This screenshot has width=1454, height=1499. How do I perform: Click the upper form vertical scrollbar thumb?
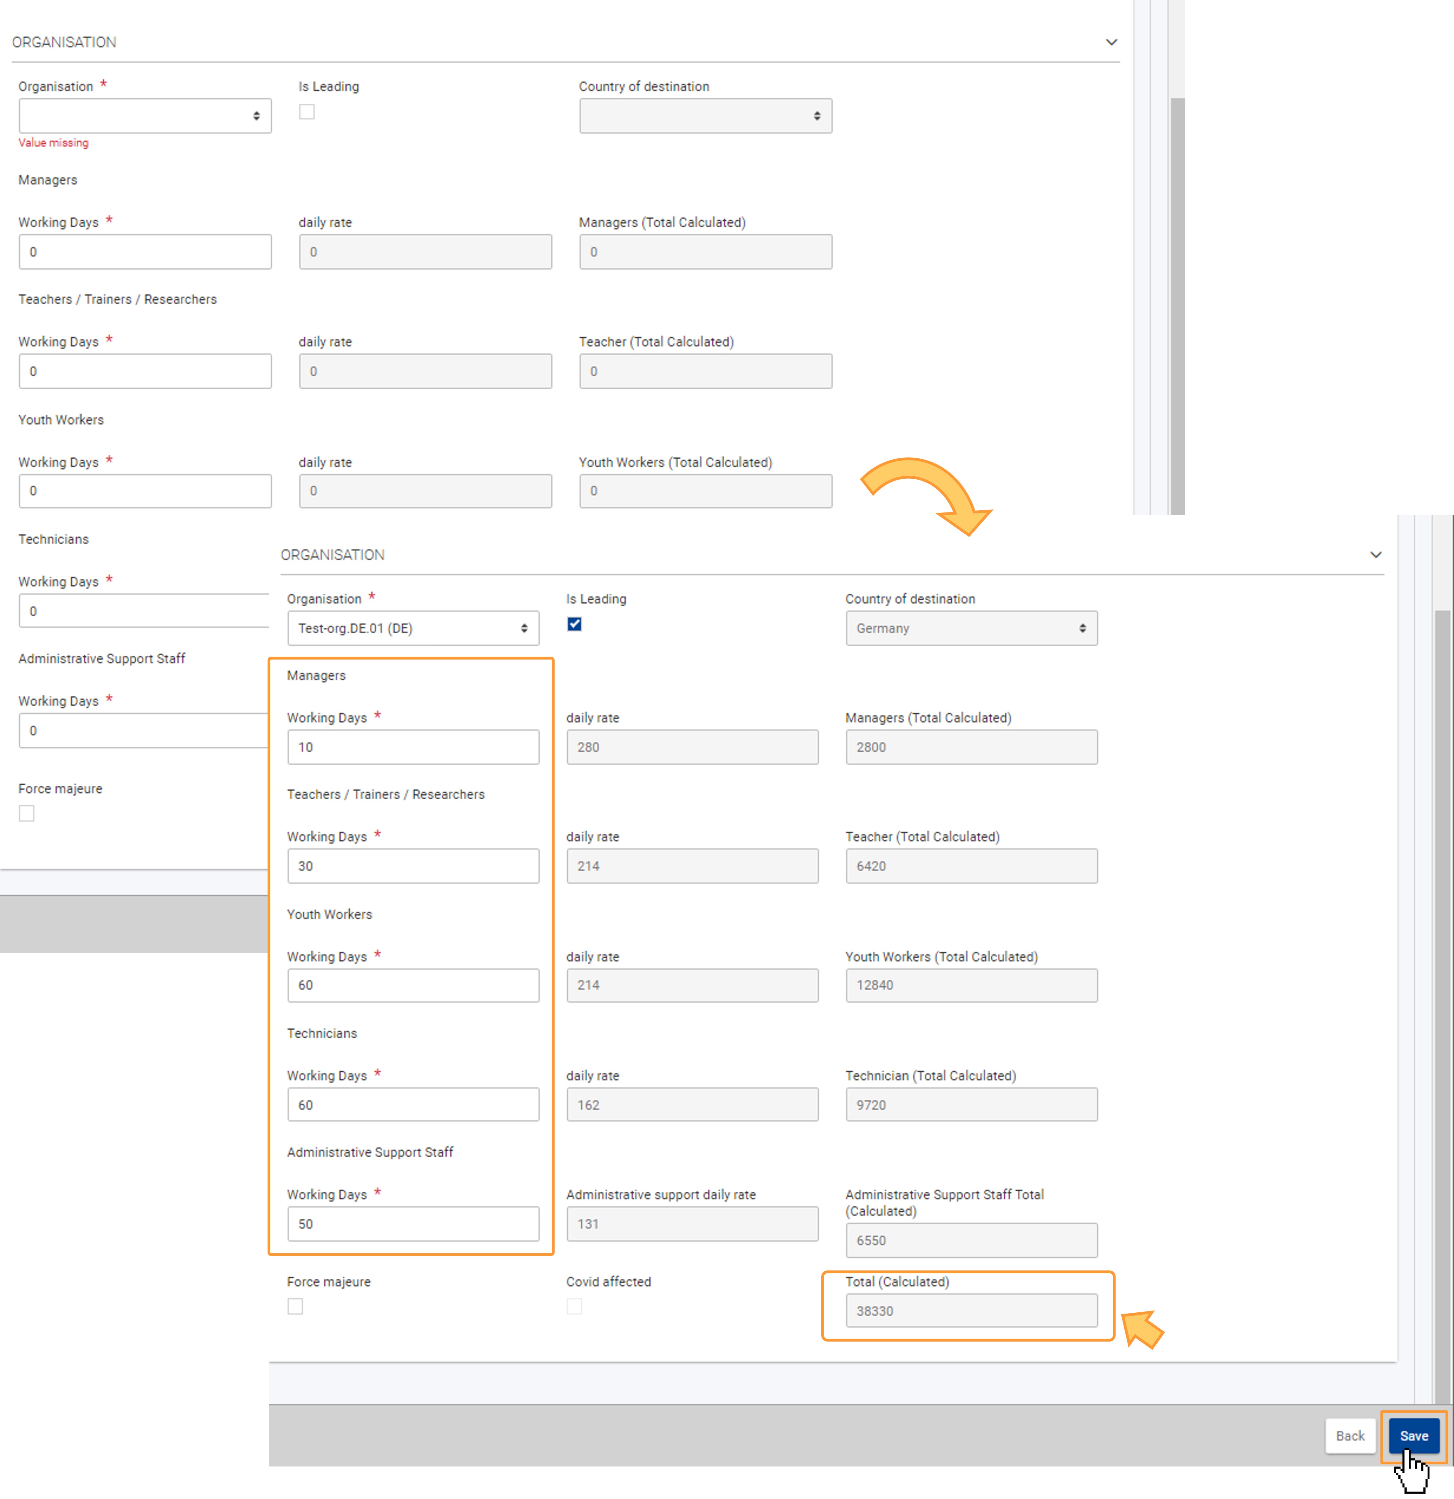(1178, 306)
